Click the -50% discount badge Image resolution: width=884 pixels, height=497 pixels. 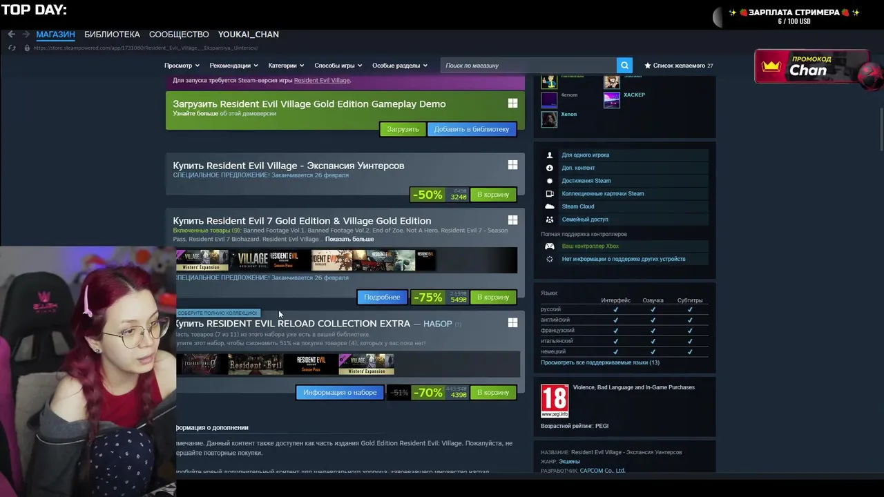[x=427, y=195]
